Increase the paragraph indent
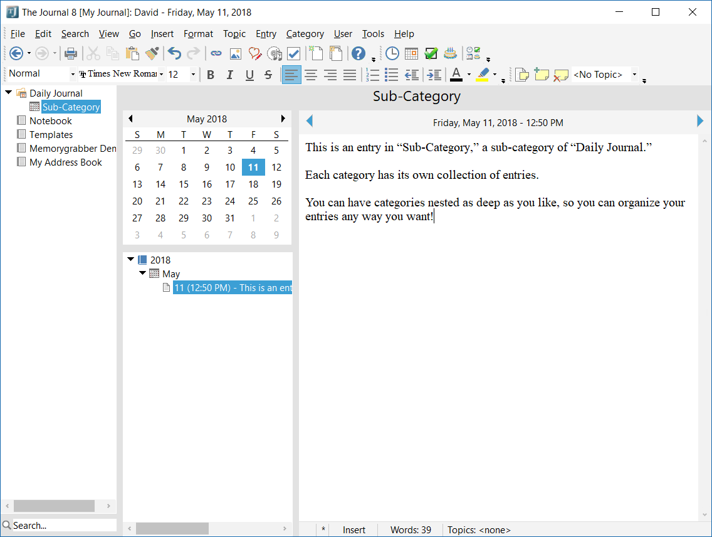The width and height of the screenshot is (712, 537). click(x=434, y=75)
